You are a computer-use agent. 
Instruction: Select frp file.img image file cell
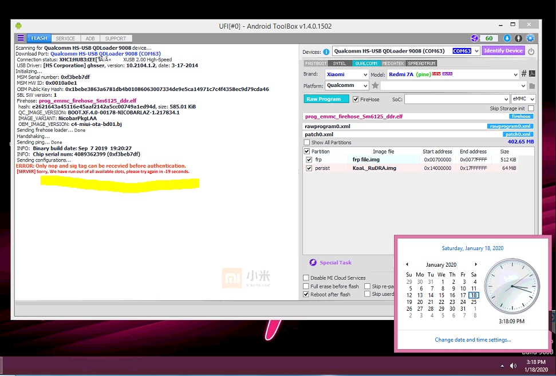coord(384,160)
